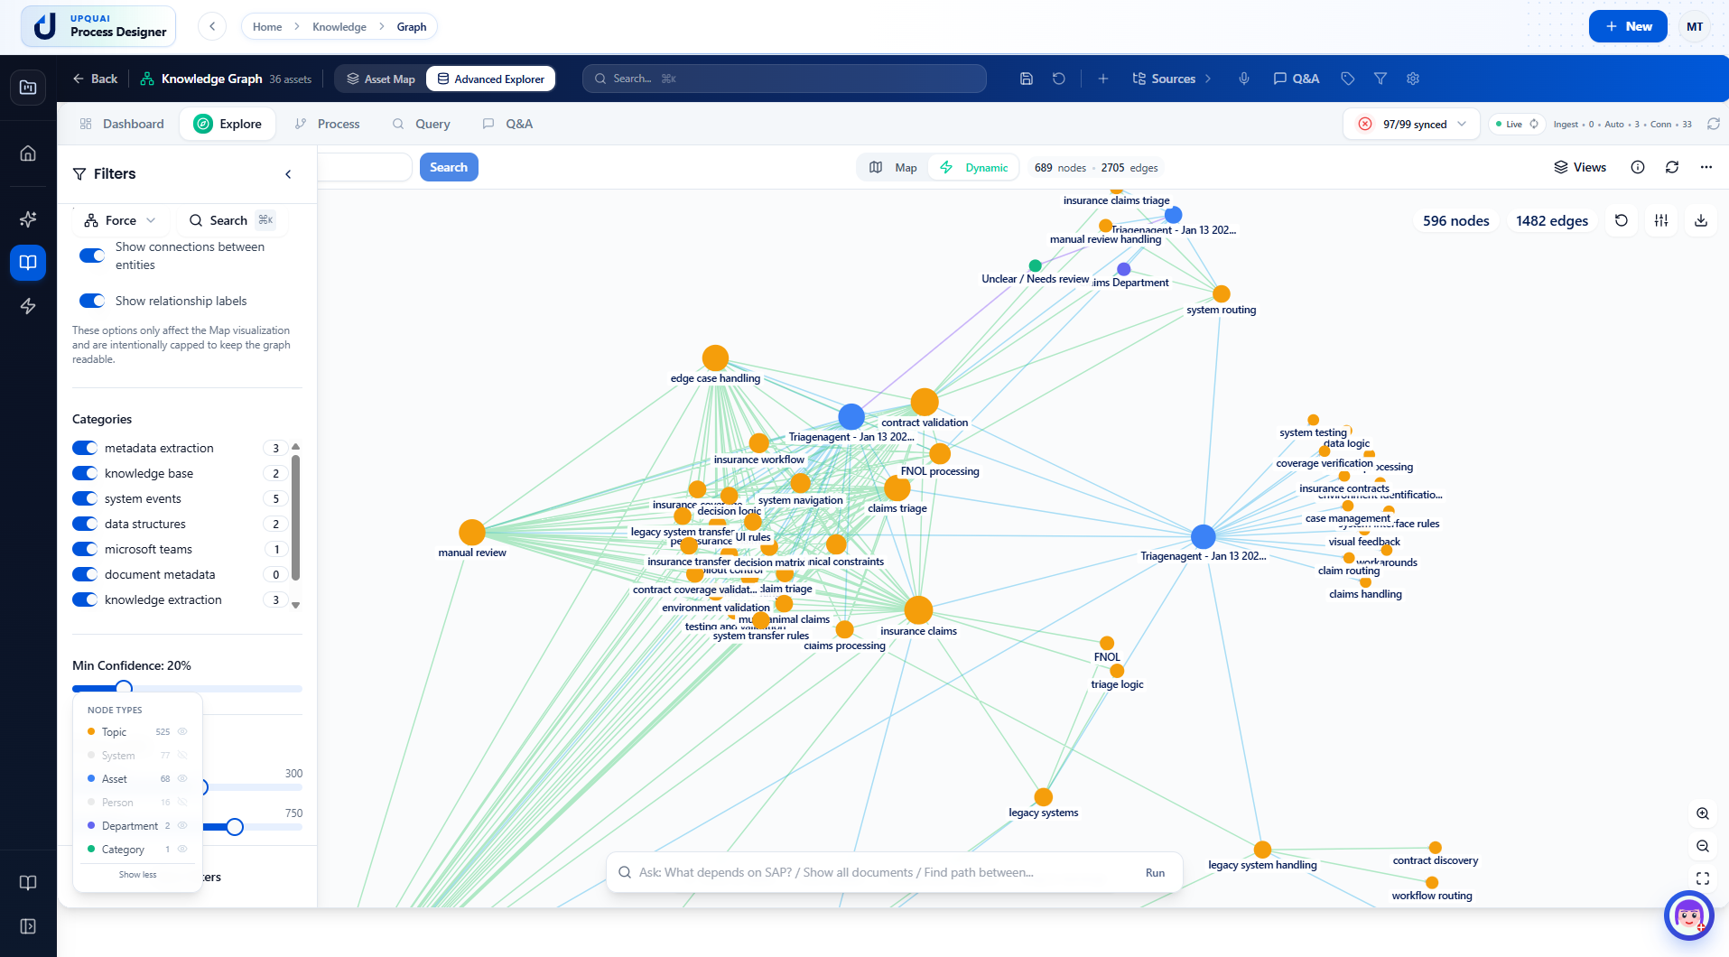
Task: Collapse the Filters panel with the chevron
Action: 288,173
